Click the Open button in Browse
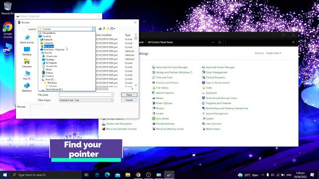319x179 pixels. point(129,95)
